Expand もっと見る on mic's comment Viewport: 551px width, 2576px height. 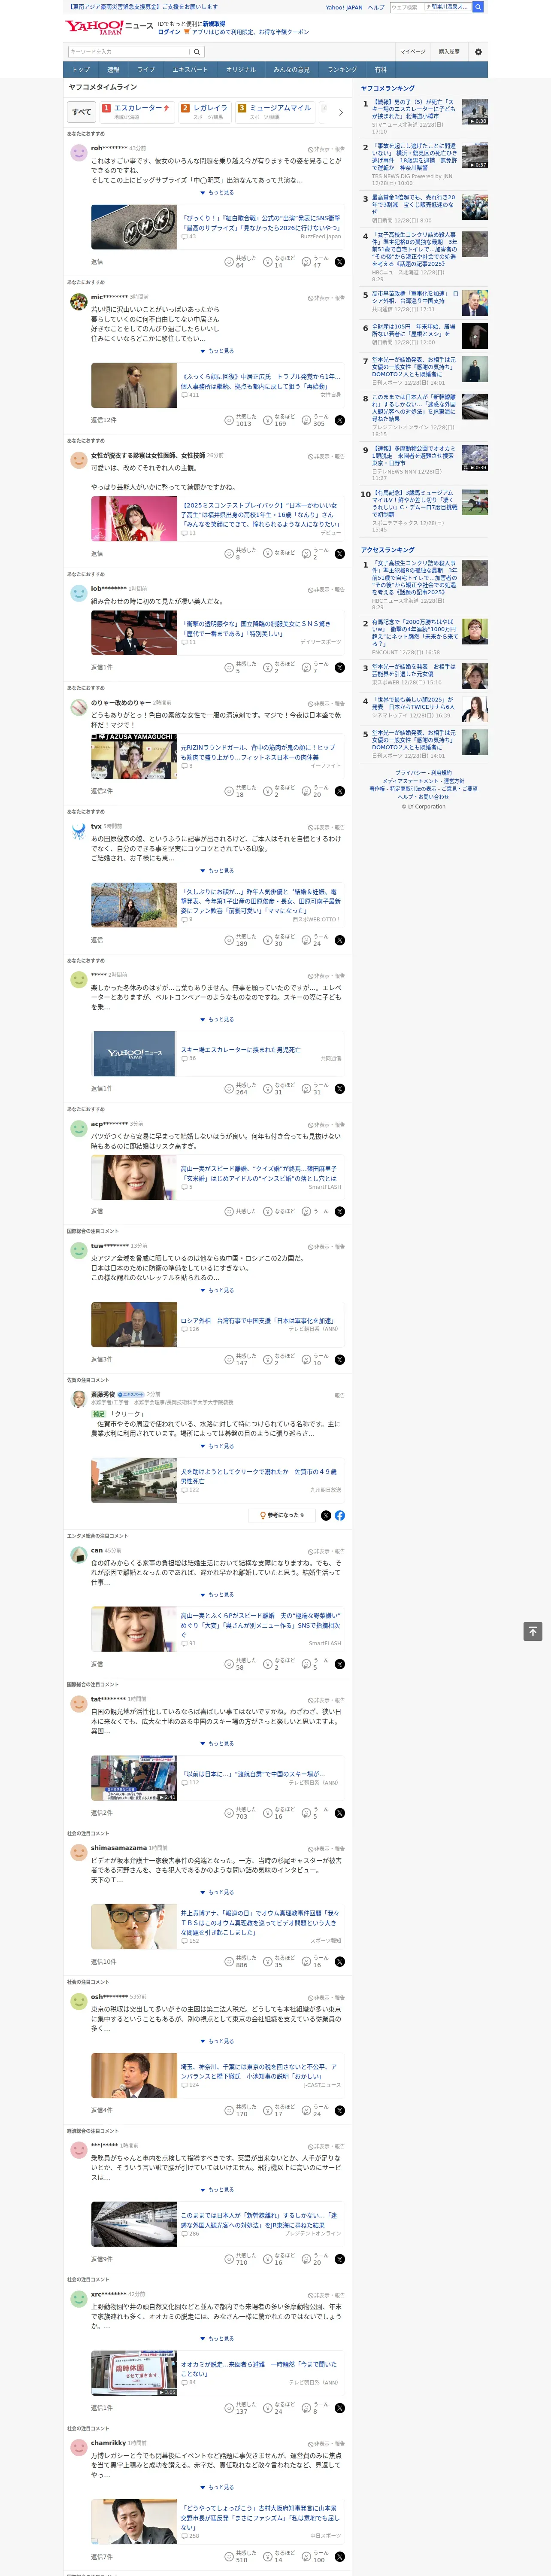(218, 351)
